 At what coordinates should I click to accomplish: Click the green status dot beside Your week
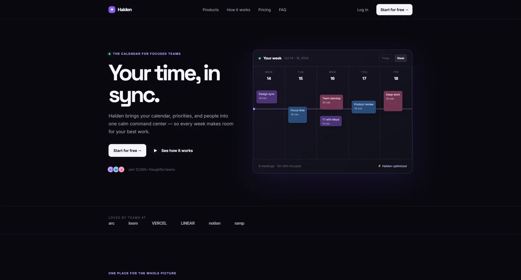(260, 58)
